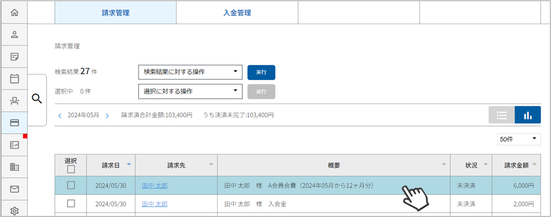This screenshot has width=551, height=217.
Task: Switch to 入金管理 tab
Action: click(237, 13)
